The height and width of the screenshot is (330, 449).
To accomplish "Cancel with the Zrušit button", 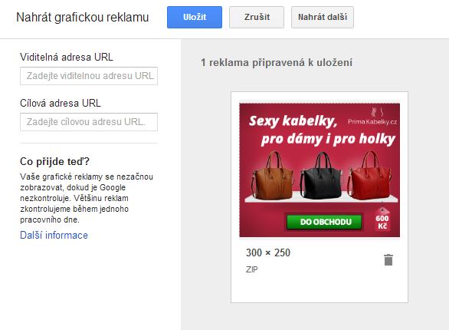I will tap(257, 17).
